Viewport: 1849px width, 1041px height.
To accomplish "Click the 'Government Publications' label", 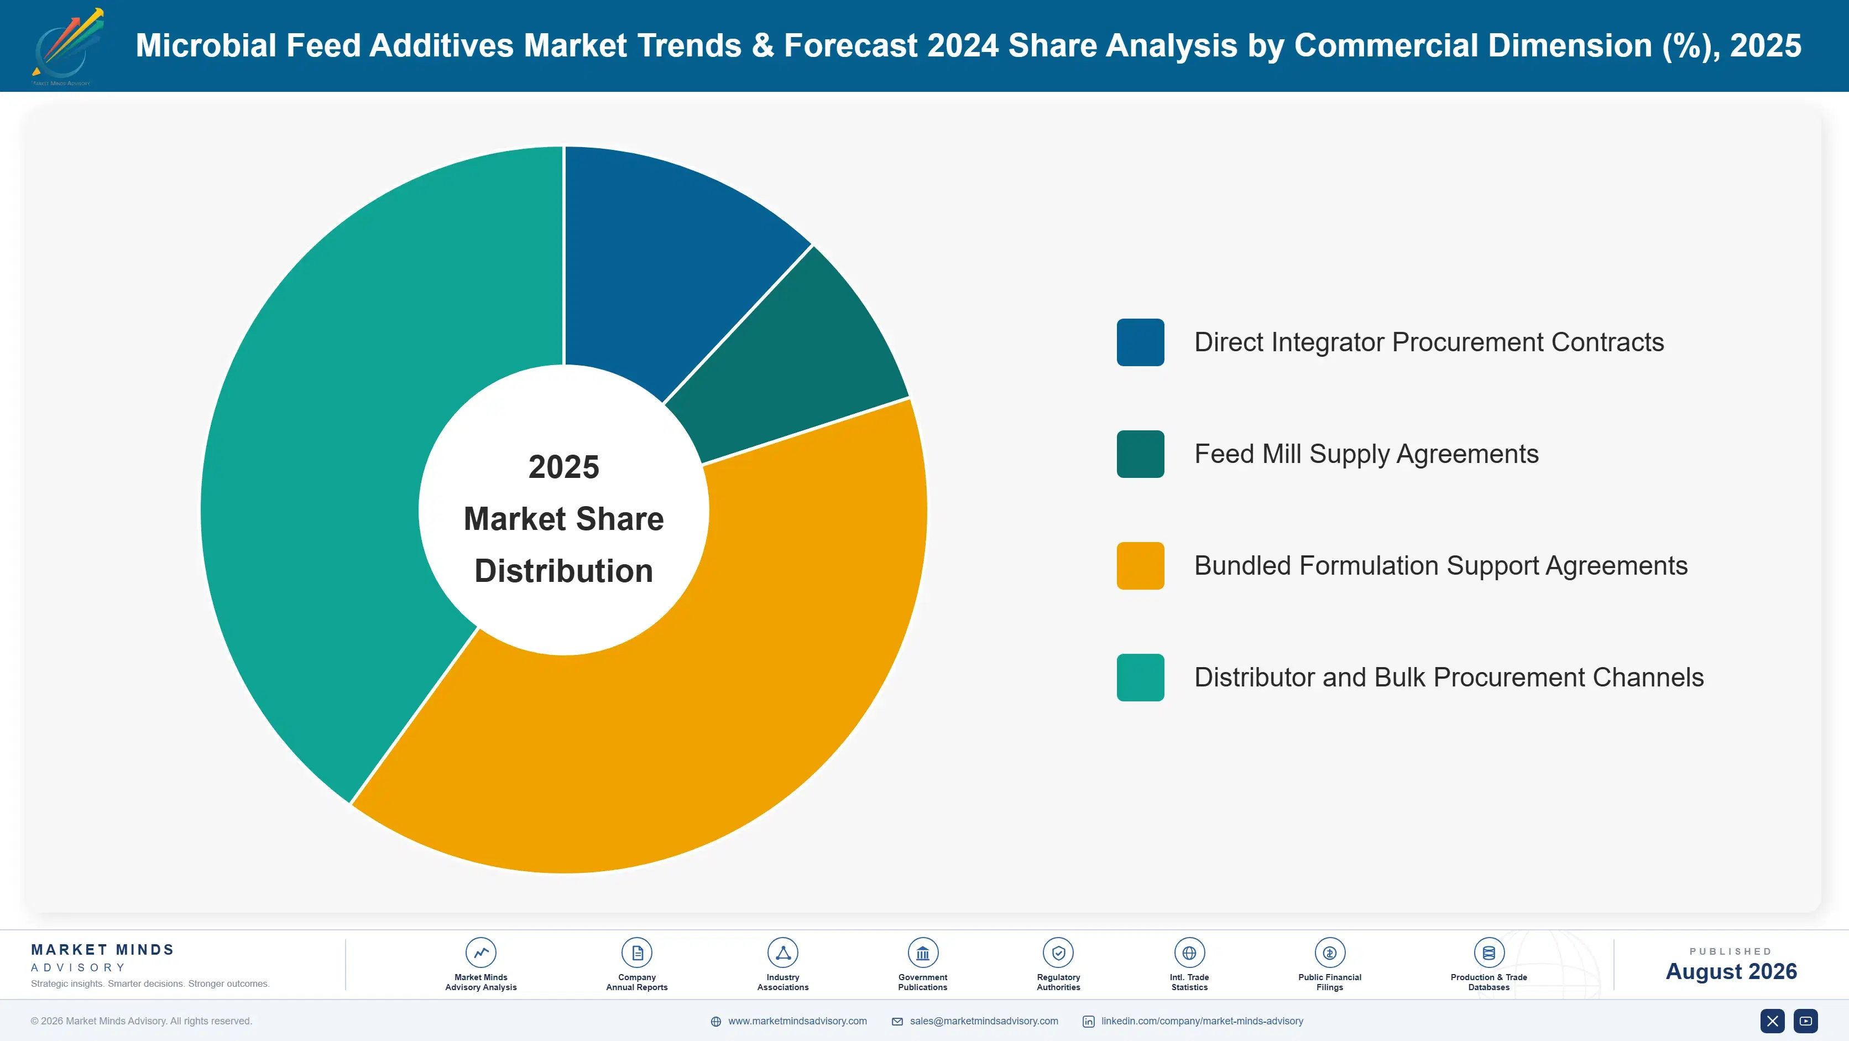I will click(x=922, y=982).
